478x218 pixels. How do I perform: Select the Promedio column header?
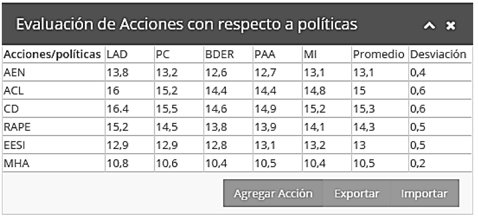pos(379,54)
